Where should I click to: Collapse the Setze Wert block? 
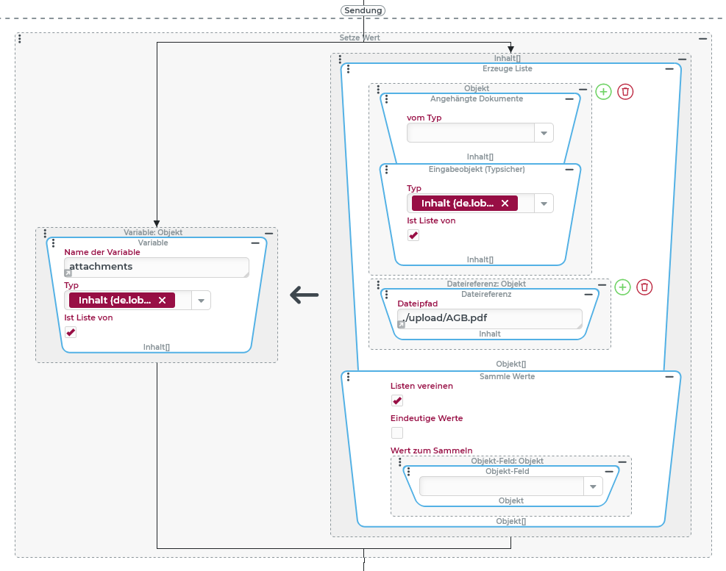[x=702, y=38]
